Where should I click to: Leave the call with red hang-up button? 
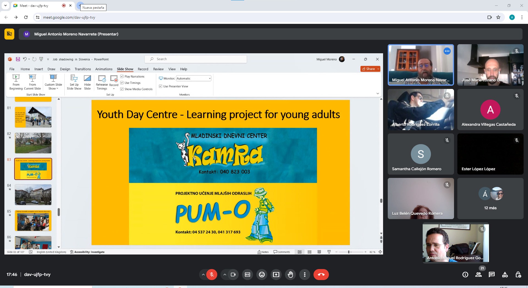pos(321,275)
